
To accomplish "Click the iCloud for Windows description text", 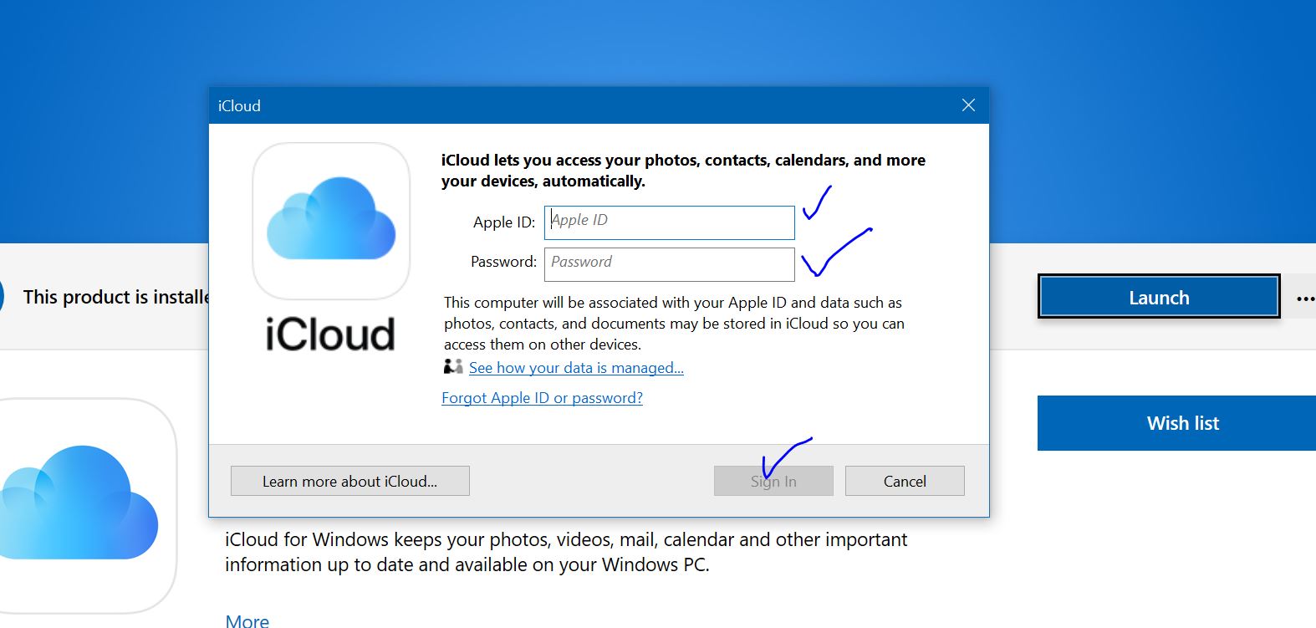I will pyautogui.click(x=566, y=552).
